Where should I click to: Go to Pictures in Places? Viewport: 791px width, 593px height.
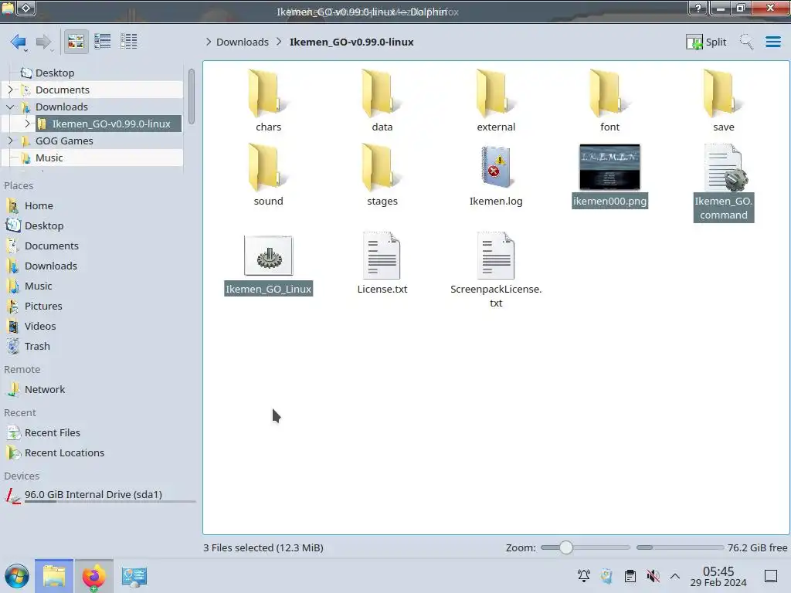(x=43, y=306)
